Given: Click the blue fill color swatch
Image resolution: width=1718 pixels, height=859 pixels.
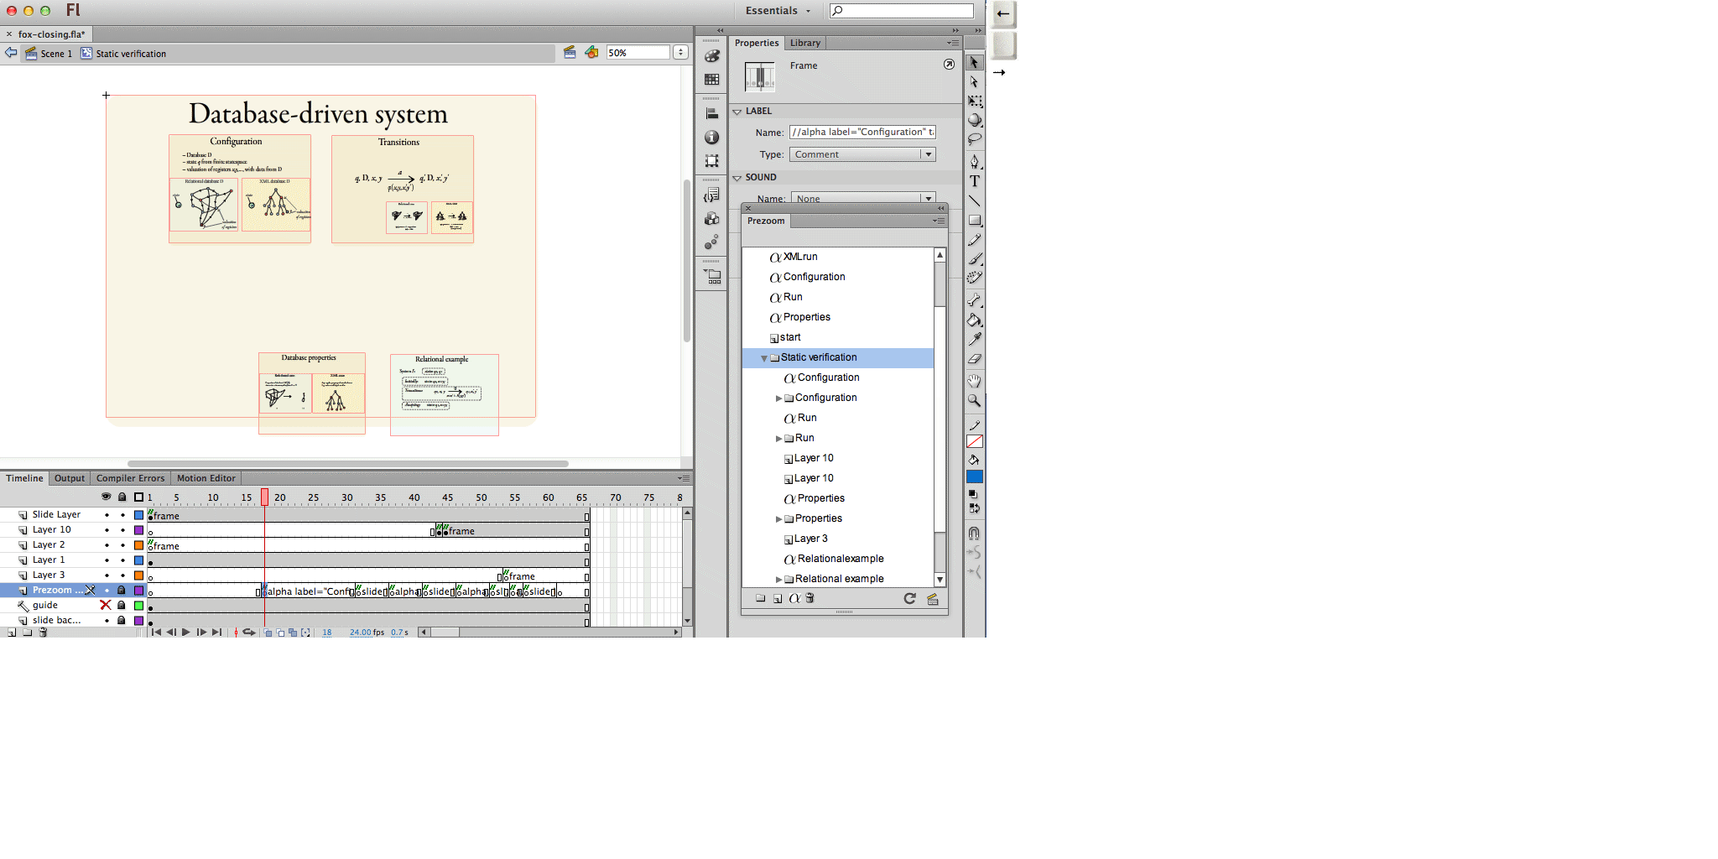Looking at the screenshot, I should 974,476.
